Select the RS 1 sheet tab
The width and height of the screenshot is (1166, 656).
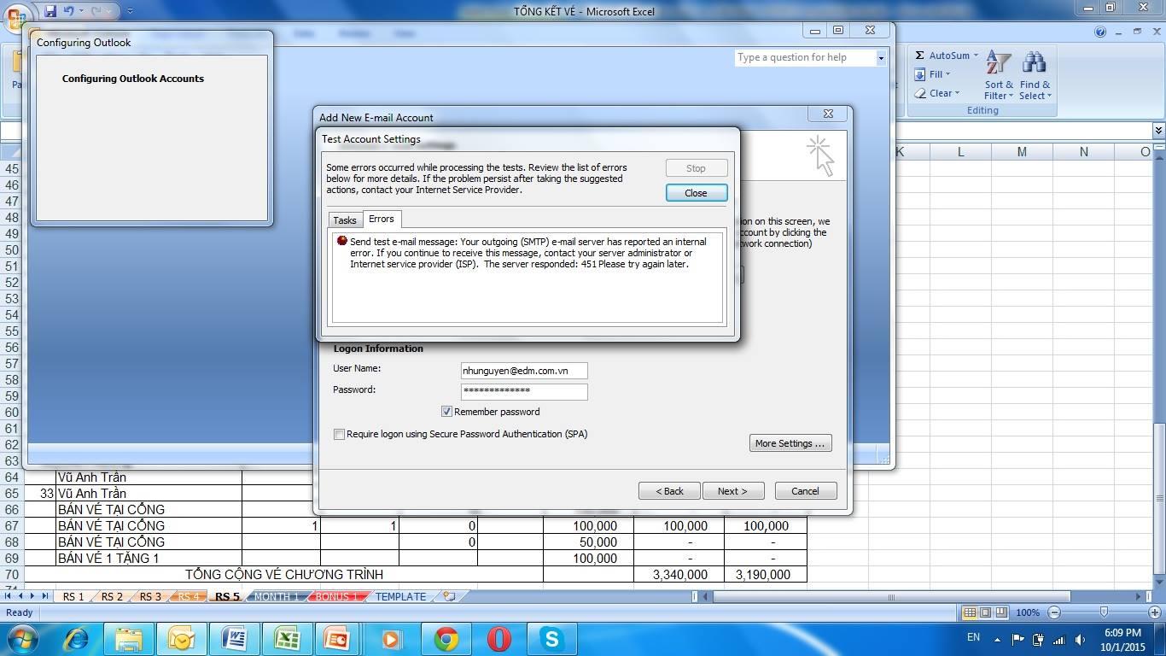point(73,597)
